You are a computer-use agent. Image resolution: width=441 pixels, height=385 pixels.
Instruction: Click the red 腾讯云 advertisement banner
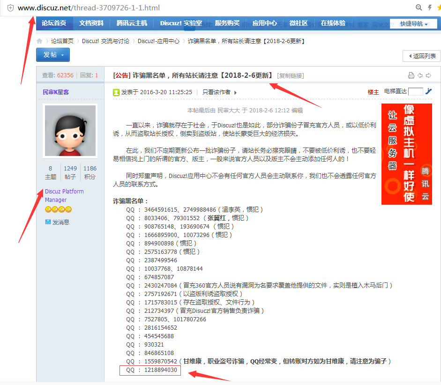click(407, 154)
